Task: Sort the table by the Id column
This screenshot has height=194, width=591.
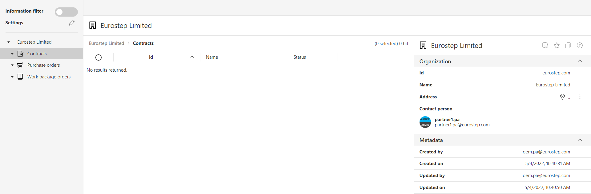Action: pos(151,57)
